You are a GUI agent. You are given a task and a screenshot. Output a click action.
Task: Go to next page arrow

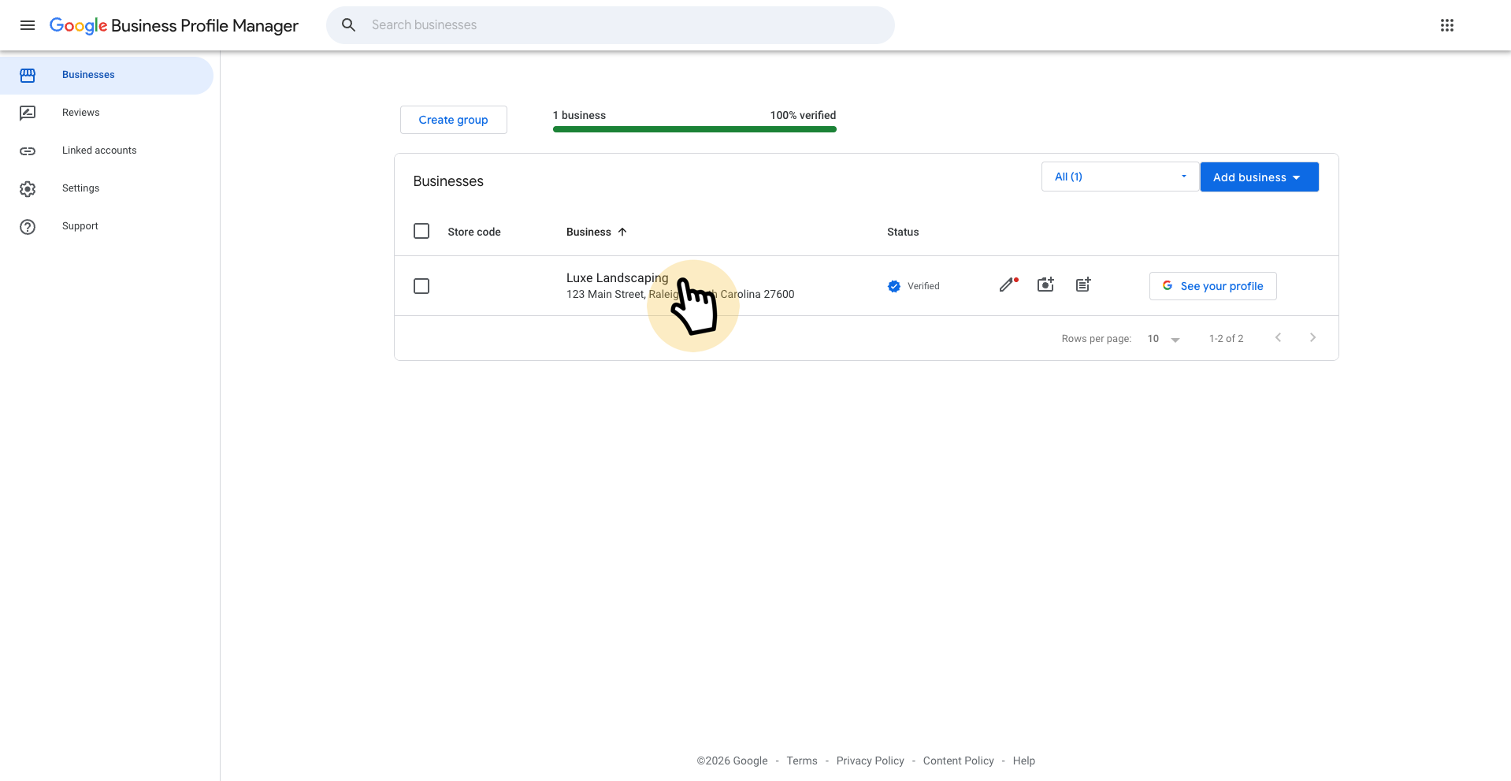[1312, 338]
